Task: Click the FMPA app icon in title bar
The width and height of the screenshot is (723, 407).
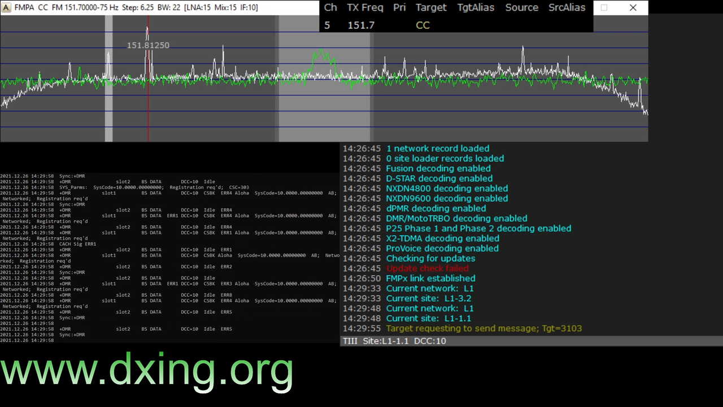Action: [6, 7]
